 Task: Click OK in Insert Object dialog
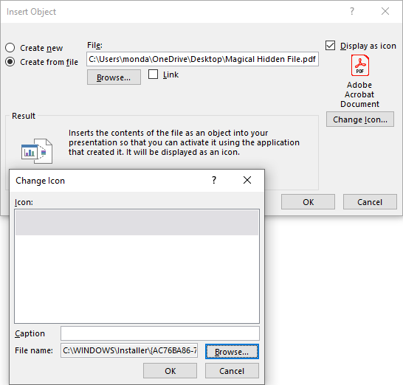308,202
